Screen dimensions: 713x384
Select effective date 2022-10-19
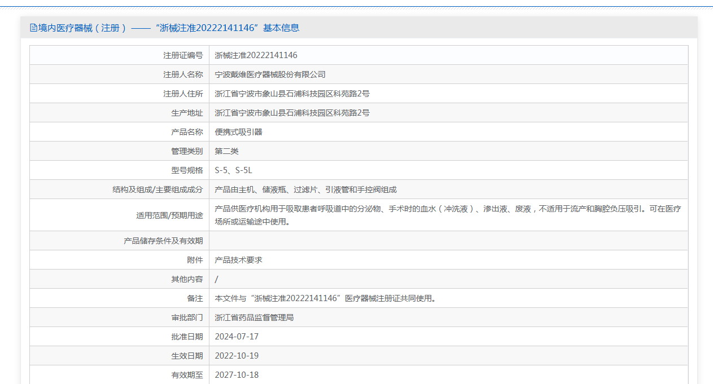(x=237, y=356)
